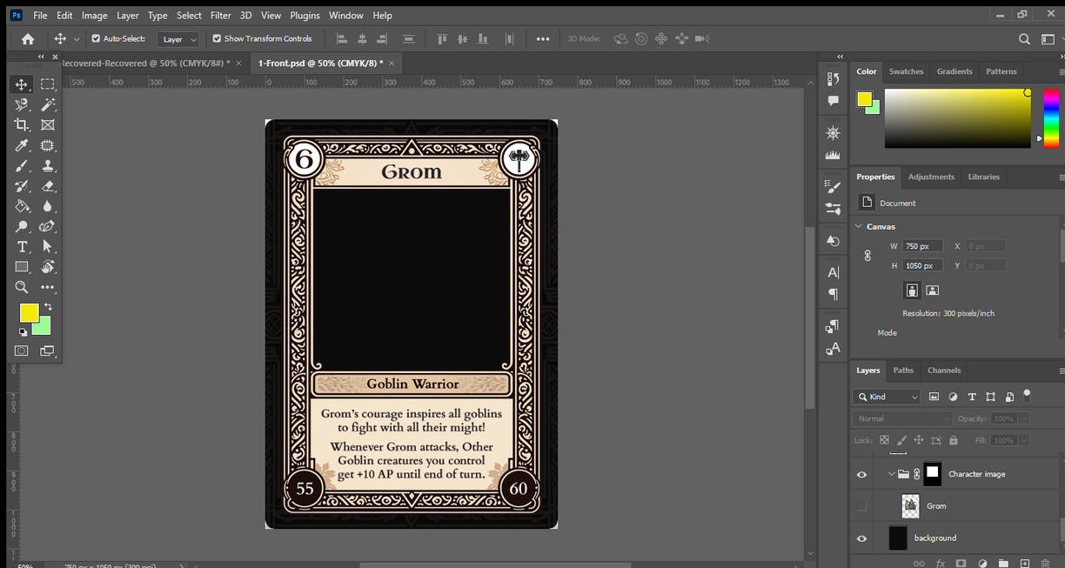This screenshot has height=568, width=1065.
Task: Open the Layers panel options menu
Action: 1062,371
